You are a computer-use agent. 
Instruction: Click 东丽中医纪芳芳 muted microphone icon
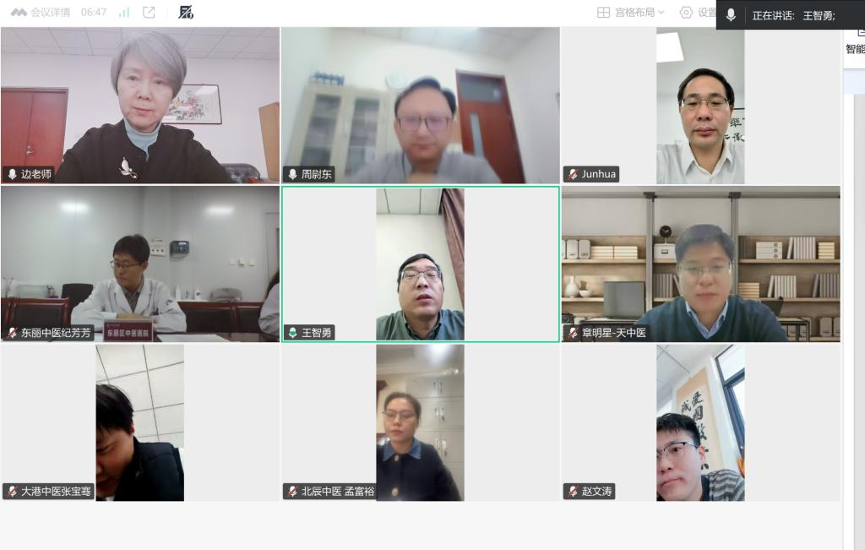(12, 333)
